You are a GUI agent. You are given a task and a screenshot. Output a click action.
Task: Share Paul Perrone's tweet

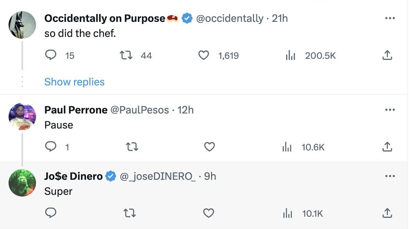(387, 147)
